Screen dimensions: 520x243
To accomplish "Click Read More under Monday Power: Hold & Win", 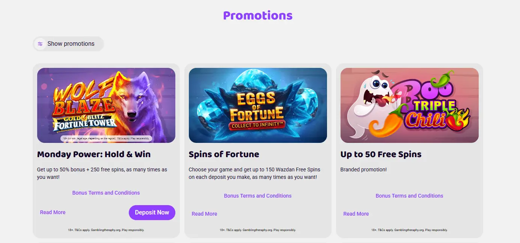I will coord(53,212).
